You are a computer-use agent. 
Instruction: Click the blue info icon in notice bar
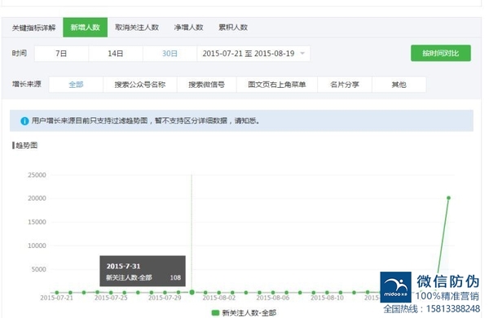[x=24, y=121]
